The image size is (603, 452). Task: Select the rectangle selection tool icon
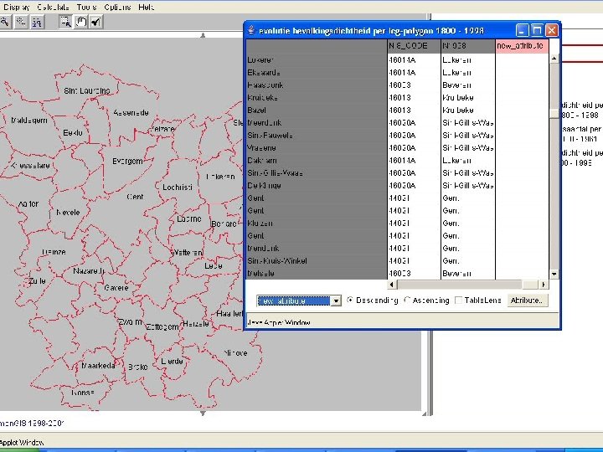coord(65,21)
